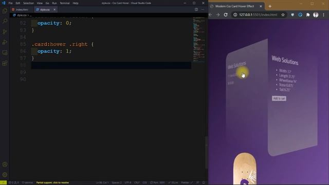The width and height of the screenshot is (329, 185).
Task: Click the editor vertical scrollbar thumb
Action: pyautogui.click(x=206, y=152)
